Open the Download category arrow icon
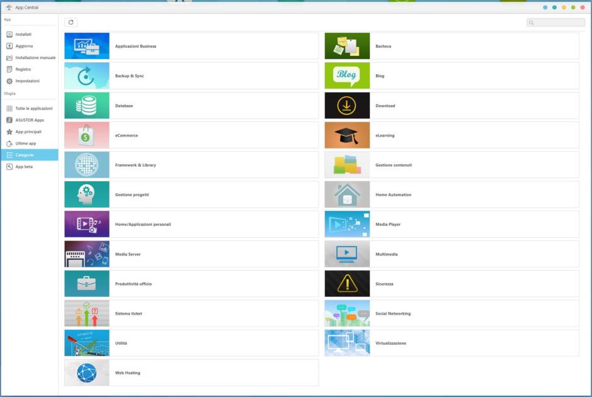 [x=347, y=106]
